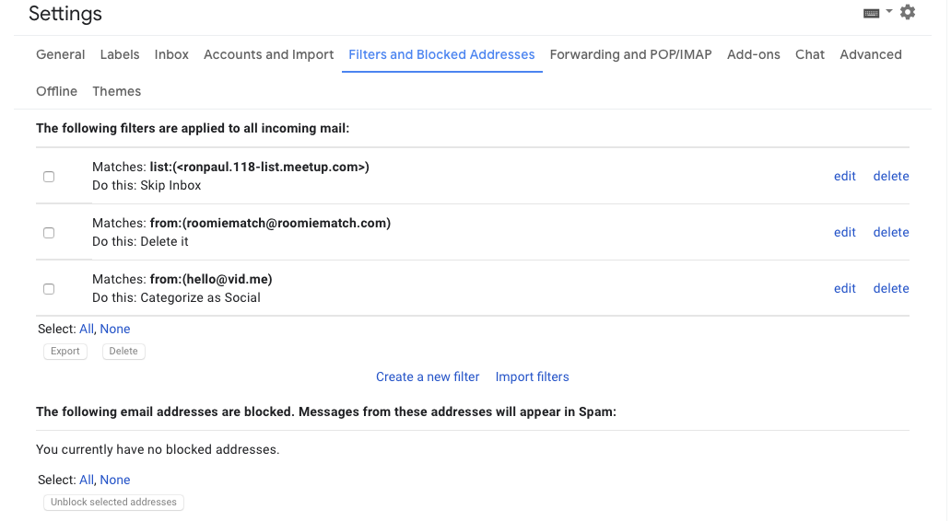This screenshot has height=521, width=951.
Task: Edit the ronpaul meetup list filter
Action: [x=844, y=177]
